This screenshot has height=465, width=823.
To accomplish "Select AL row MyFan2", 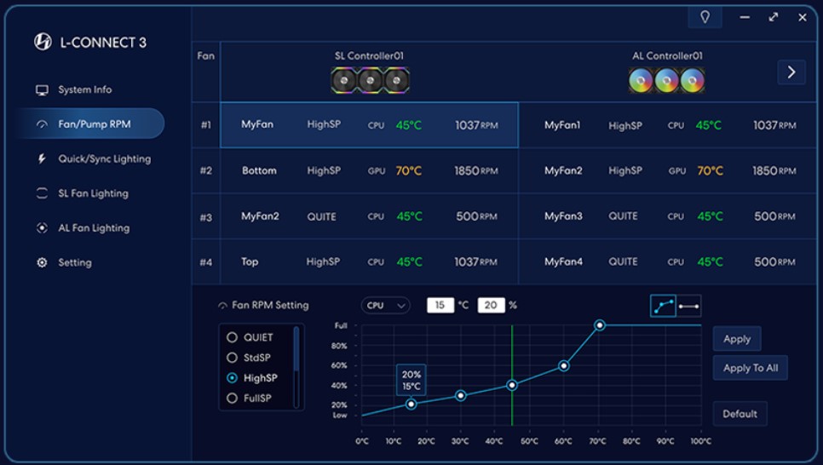I will coord(668,170).
